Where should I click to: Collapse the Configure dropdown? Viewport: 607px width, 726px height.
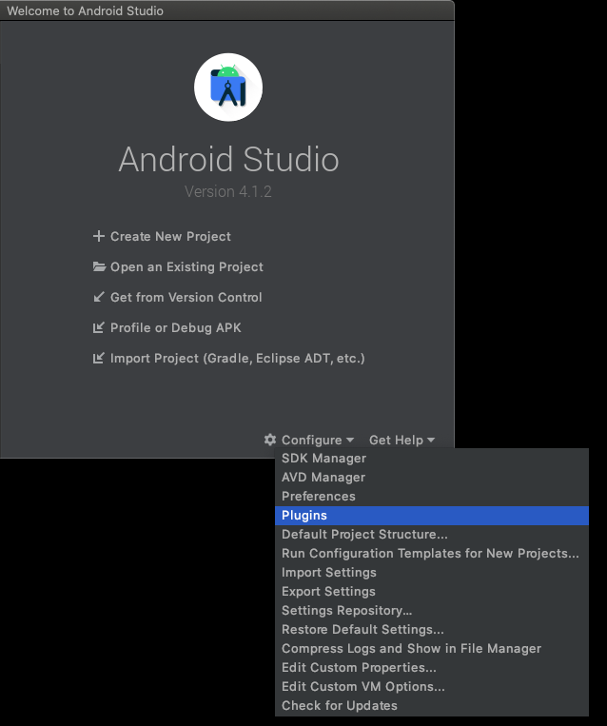click(318, 440)
